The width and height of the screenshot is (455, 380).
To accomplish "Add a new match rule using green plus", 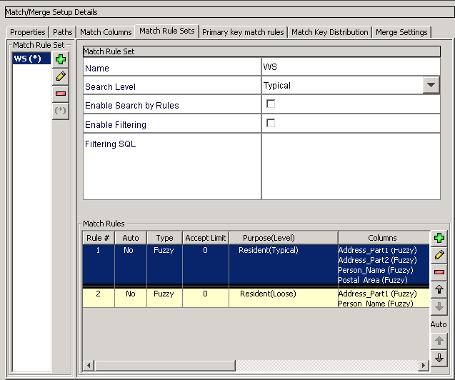I will click(439, 238).
